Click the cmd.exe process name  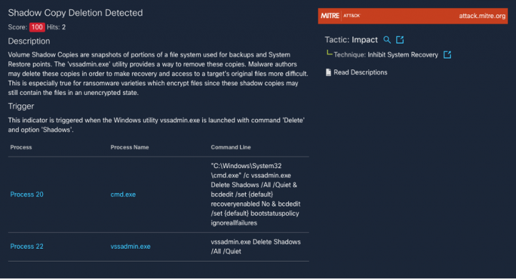(123, 194)
